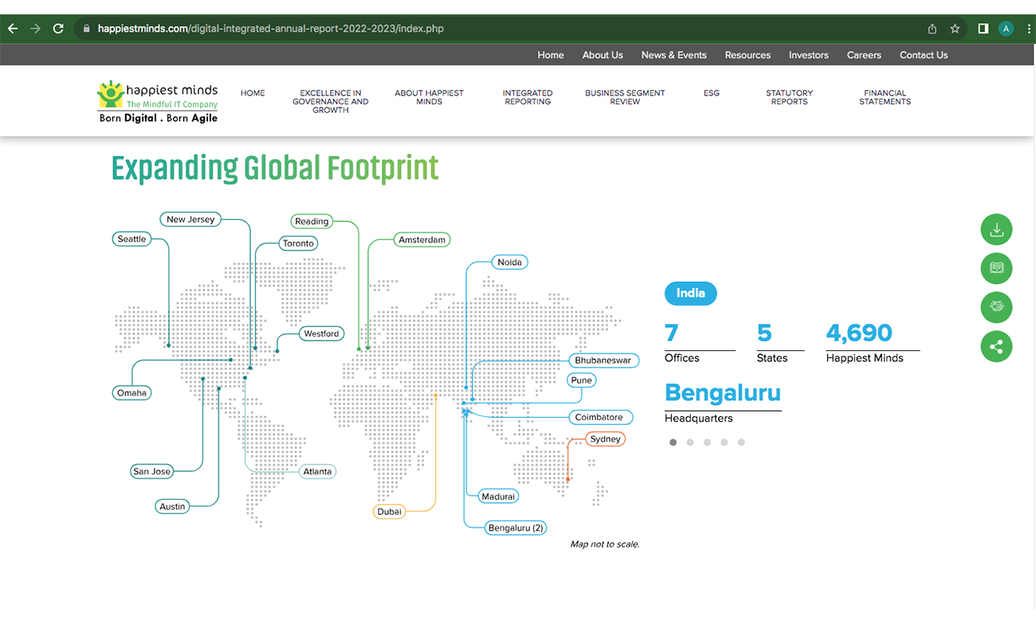Screen dimensions: 1036x624
Task: Open the browser side panel icon
Action: point(983,29)
